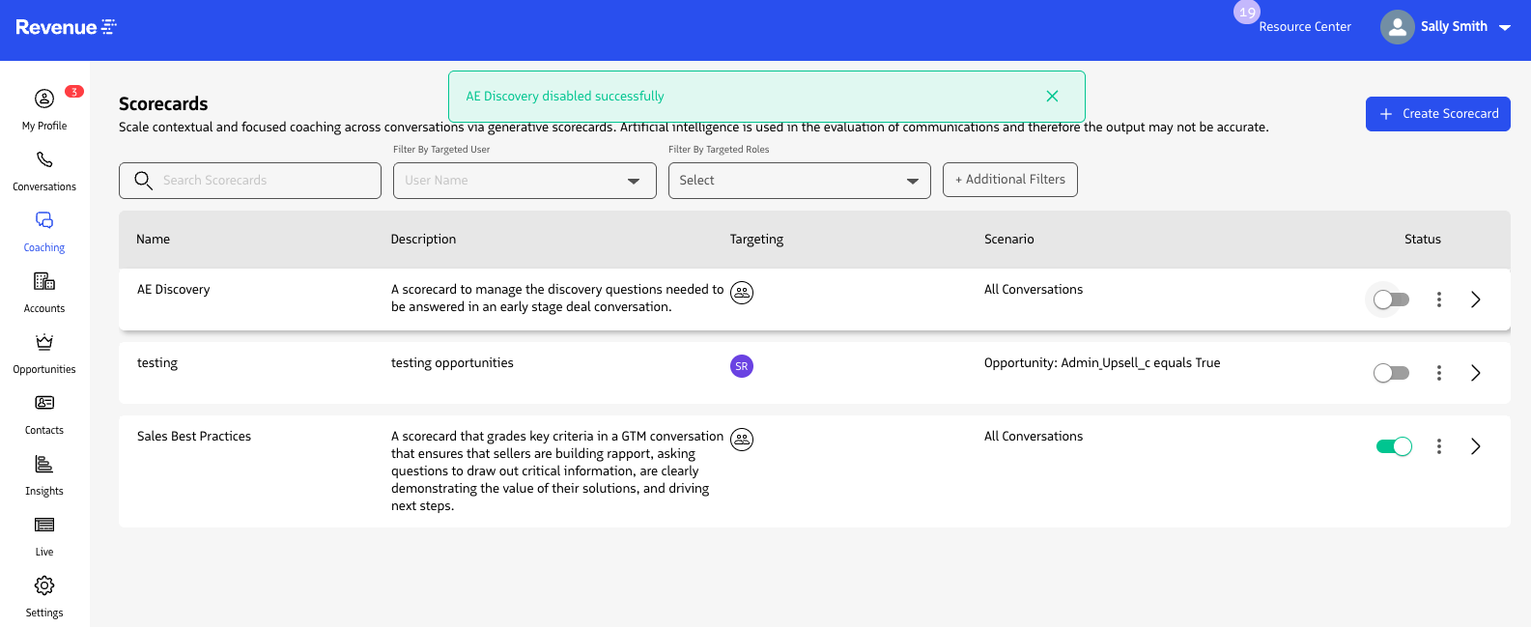This screenshot has height=627, width=1531.
Task: Click the Create Scorecard button
Action: tap(1437, 114)
